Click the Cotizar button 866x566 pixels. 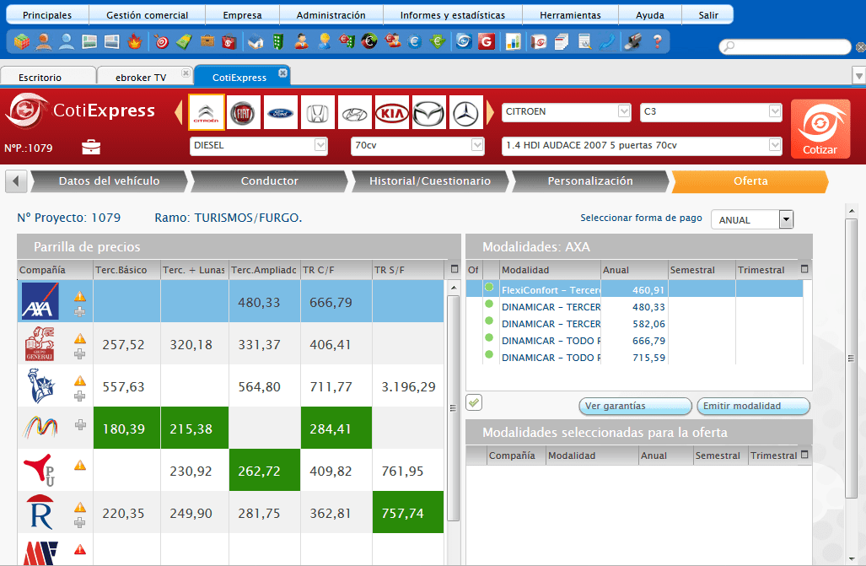click(820, 129)
